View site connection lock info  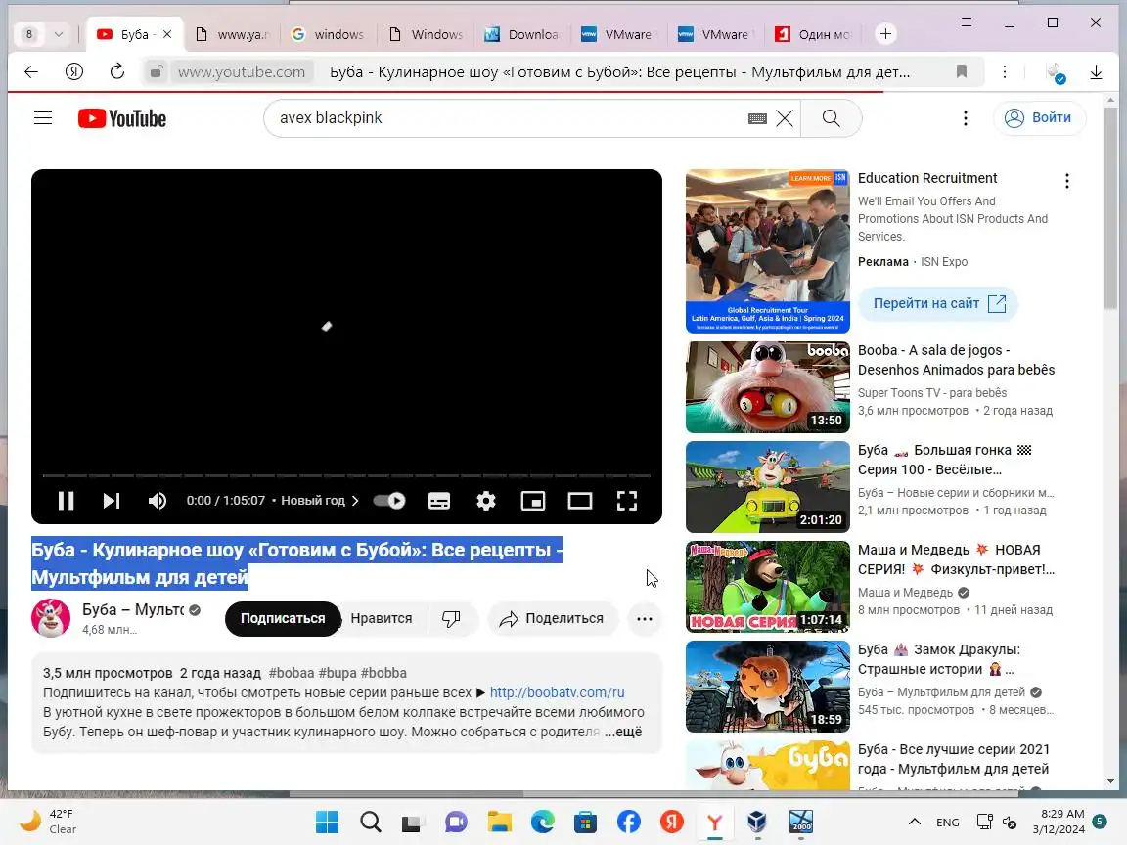pyautogui.click(x=156, y=71)
